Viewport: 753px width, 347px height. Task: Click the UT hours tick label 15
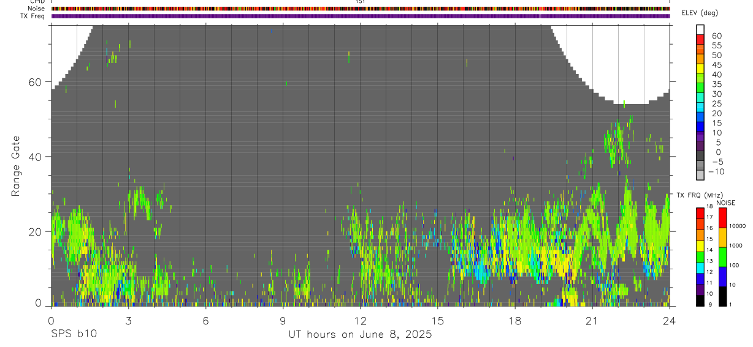point(437,321)
